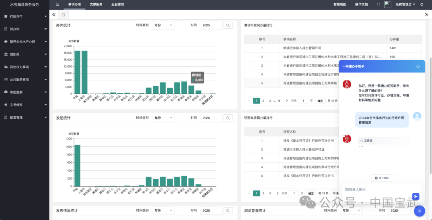Refresh the 一网通办小助手 chat
Viewport: 432px width, 220px height.
(418, 66)
